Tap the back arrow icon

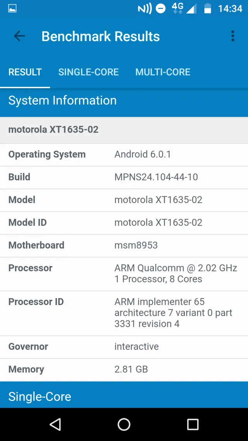pos(19,36)
